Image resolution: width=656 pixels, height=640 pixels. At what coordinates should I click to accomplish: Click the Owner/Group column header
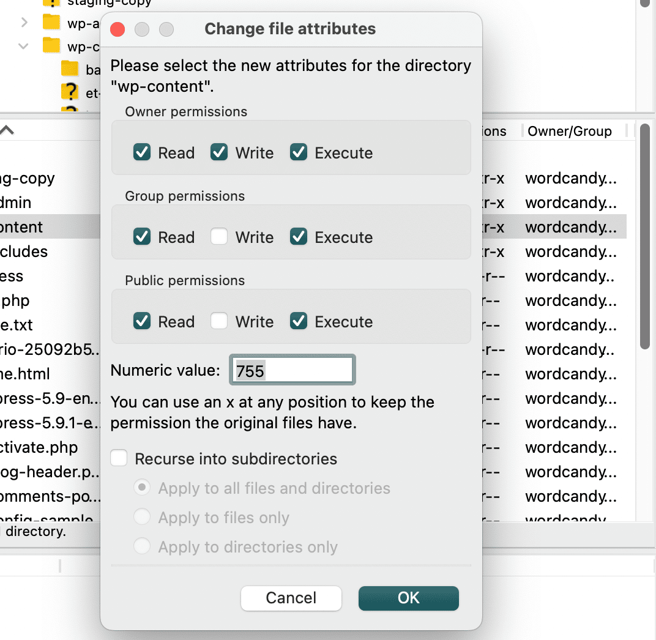[x=570, y=131]
